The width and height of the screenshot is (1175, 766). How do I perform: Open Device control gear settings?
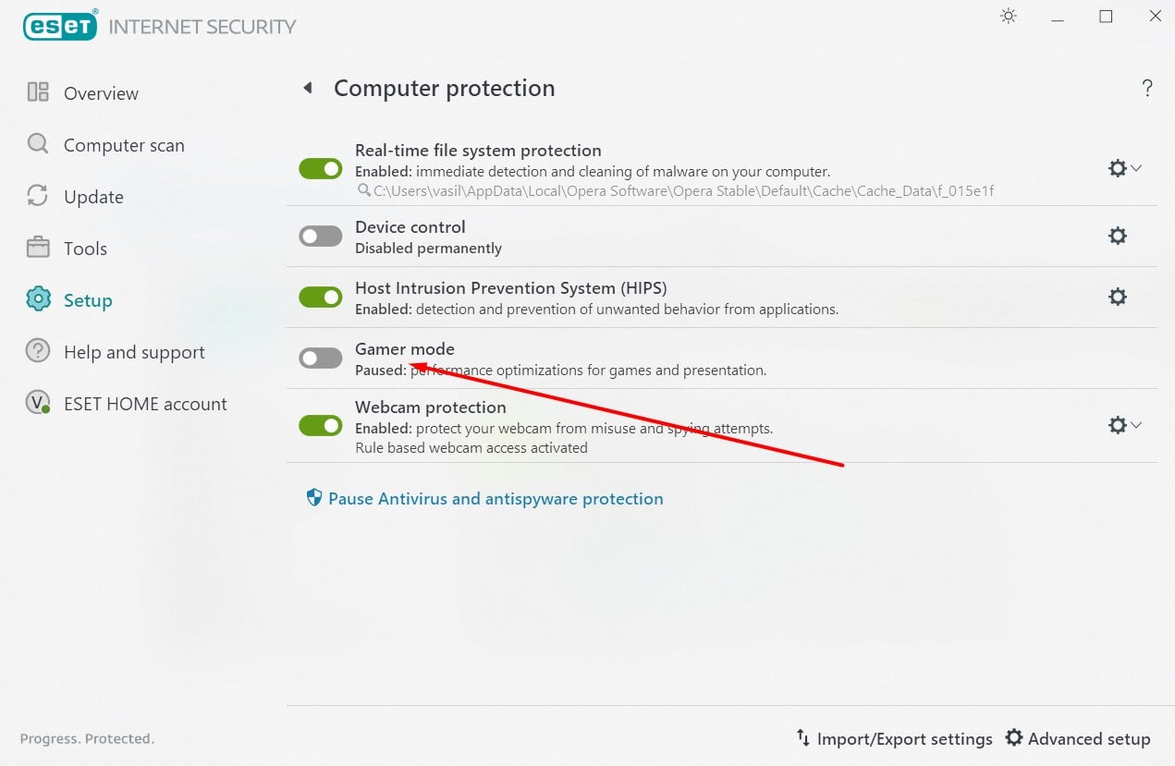click(x=1118, y=237)
